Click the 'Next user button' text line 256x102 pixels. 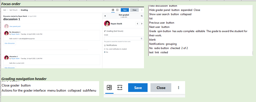[159, 27]
